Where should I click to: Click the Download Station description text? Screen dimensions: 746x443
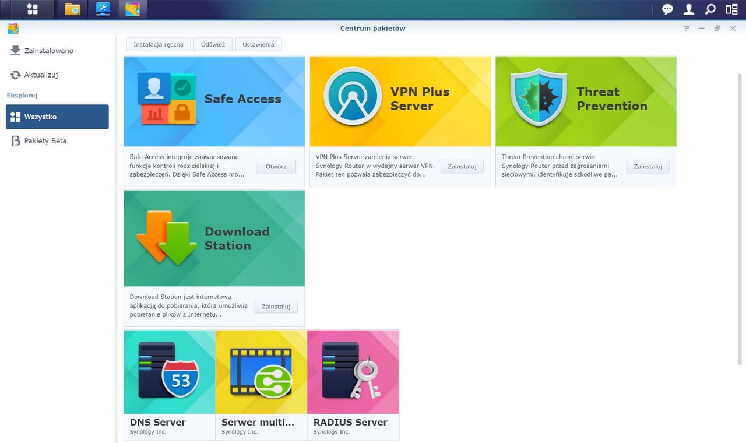pyautogui.click(x=189, y=305)
